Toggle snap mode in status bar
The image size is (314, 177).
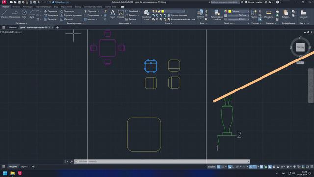(x=222, y=167)
